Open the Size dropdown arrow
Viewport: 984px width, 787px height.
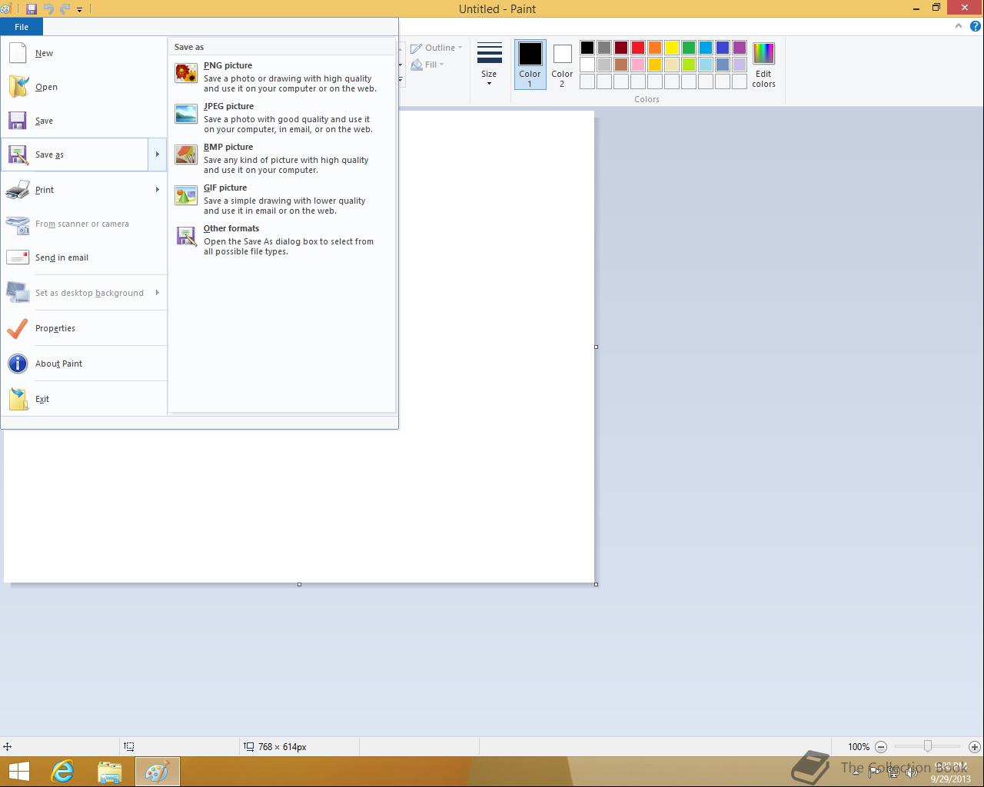pyautogui.click(x=489, y=83)
